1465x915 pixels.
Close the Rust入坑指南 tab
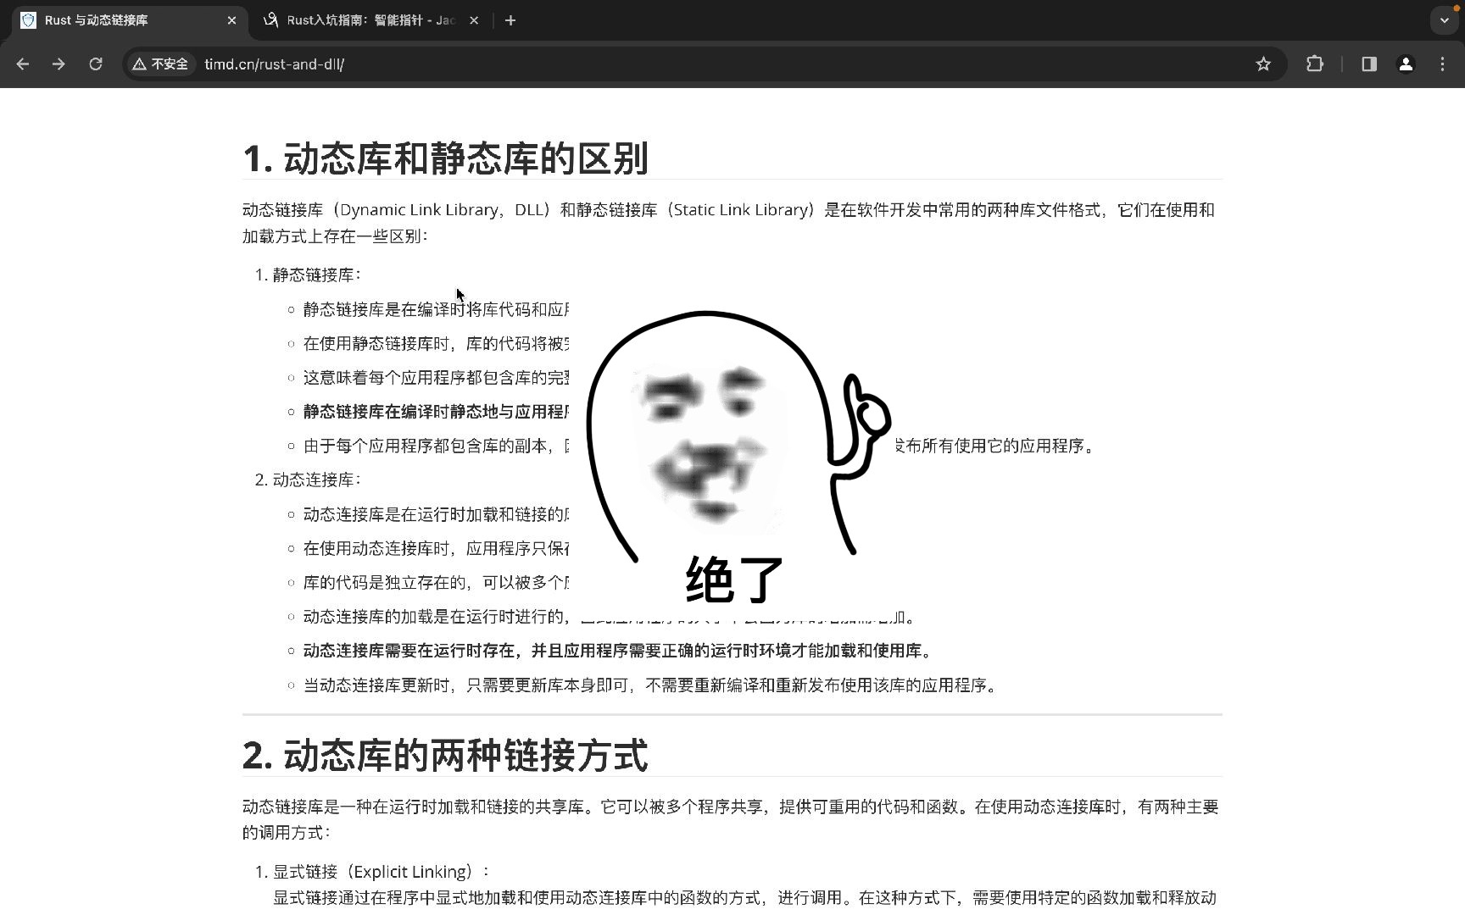point(474,19)
